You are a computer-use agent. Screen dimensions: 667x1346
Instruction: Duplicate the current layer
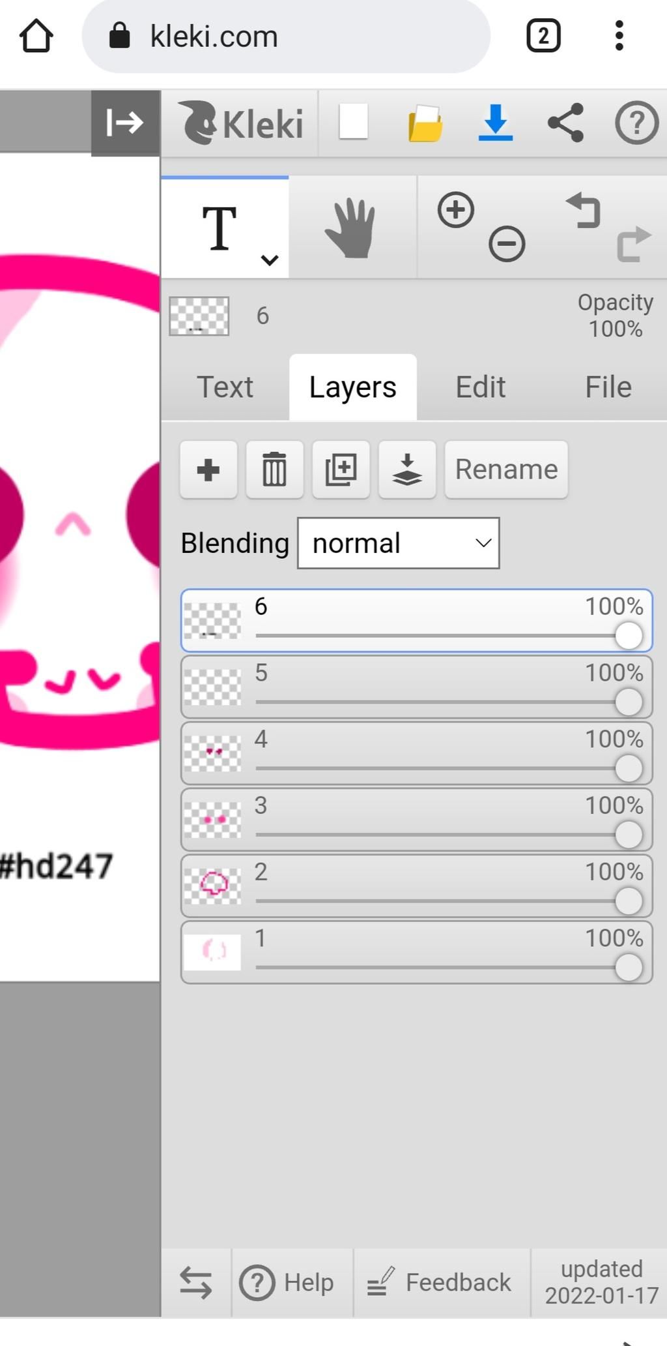click(341, 470)
